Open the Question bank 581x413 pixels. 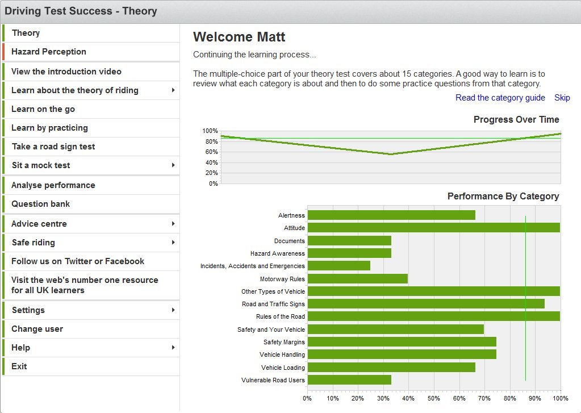(41, 204)
